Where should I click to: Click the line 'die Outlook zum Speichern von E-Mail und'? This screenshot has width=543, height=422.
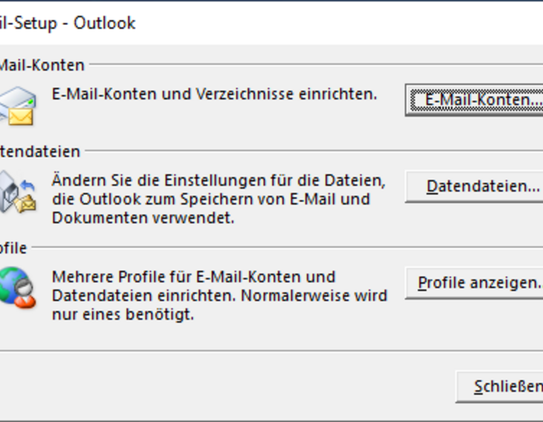[211, 199]
